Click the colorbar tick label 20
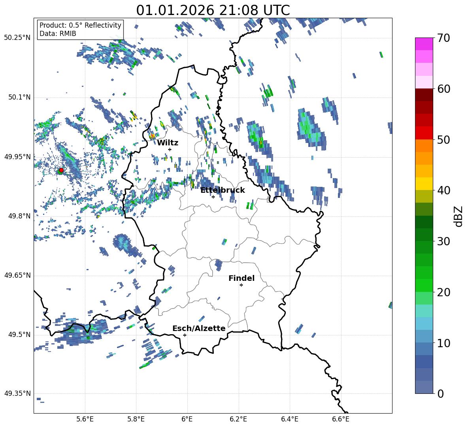This screenshot has height=427, width=468. tap(443, 292)
